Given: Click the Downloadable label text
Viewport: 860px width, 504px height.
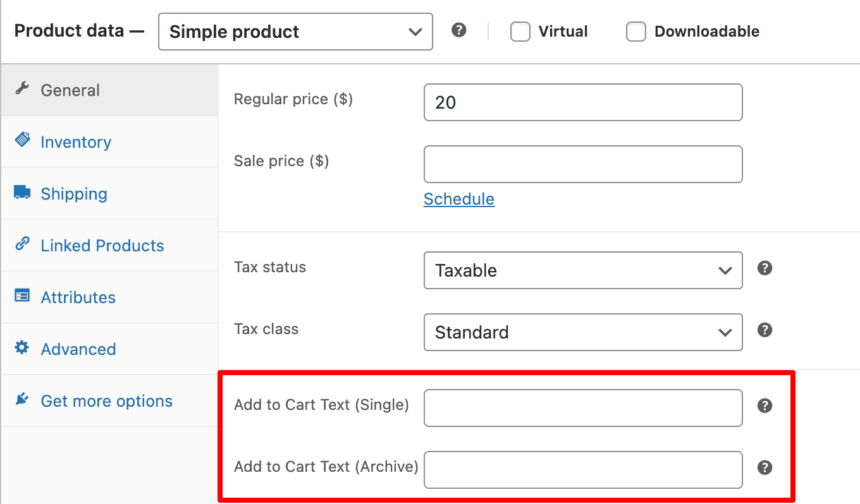Looking at the screenshot, I should (x=707, y=32).
